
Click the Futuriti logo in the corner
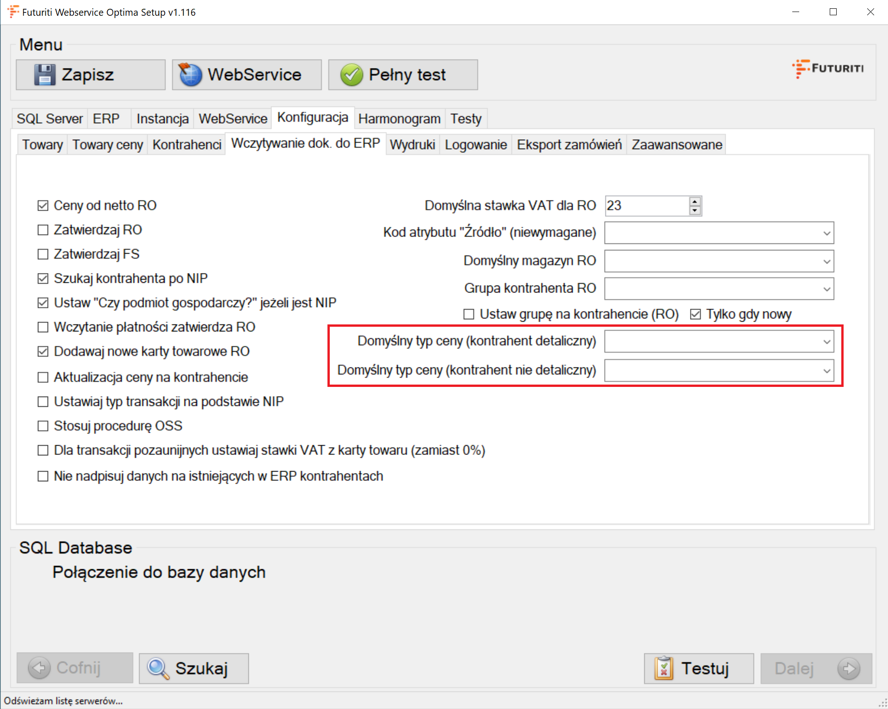[x=828, y=68]
